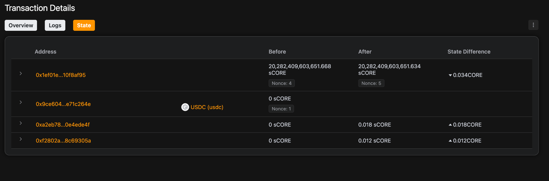Image resolution: width=549 pixels, height=181 pixels.
Task: Open address 0x9ce604...e71c264e
Action: [x=63, y=104]
